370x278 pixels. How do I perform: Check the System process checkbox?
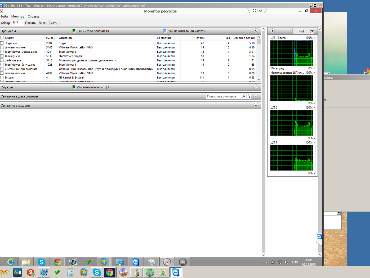tap(2, 77)
